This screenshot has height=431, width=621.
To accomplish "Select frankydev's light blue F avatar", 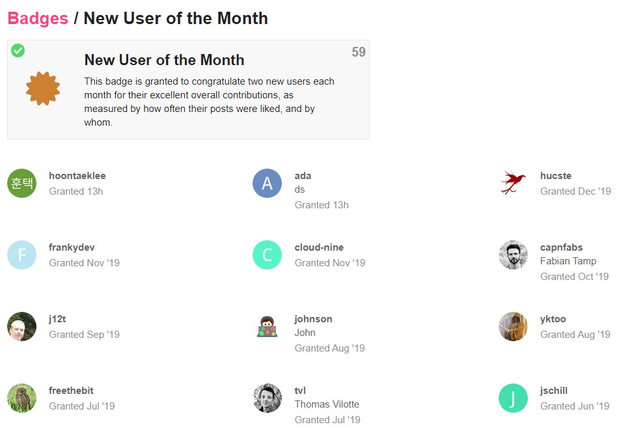I will coord(21,255).
